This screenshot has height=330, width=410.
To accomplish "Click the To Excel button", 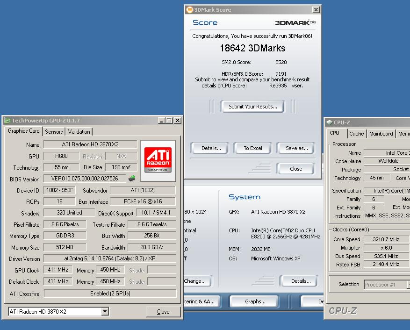I will [x=253, y=148].
